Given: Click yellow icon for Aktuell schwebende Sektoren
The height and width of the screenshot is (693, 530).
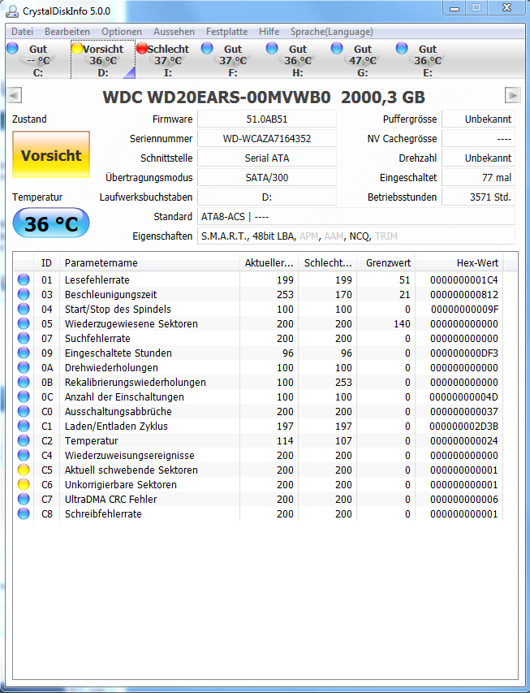Looking at the screenshot, I should [24, 470].
